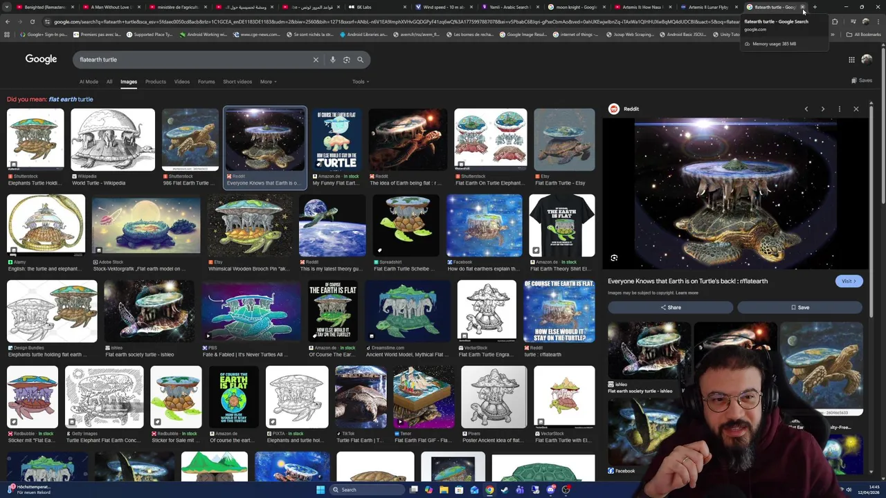Click the Save button in preview

tap(799, 307)
